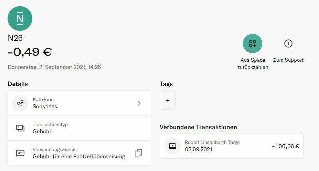Open Zum Support exclamation icon
Image resolution: width=319 pixels, height=171 pixels.
[288, 44]
